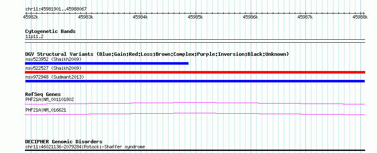Screen dimensions: 377x153
Task: Click the PHF21A|NM_001101802 gene label
Action: [x=50, y=99]
